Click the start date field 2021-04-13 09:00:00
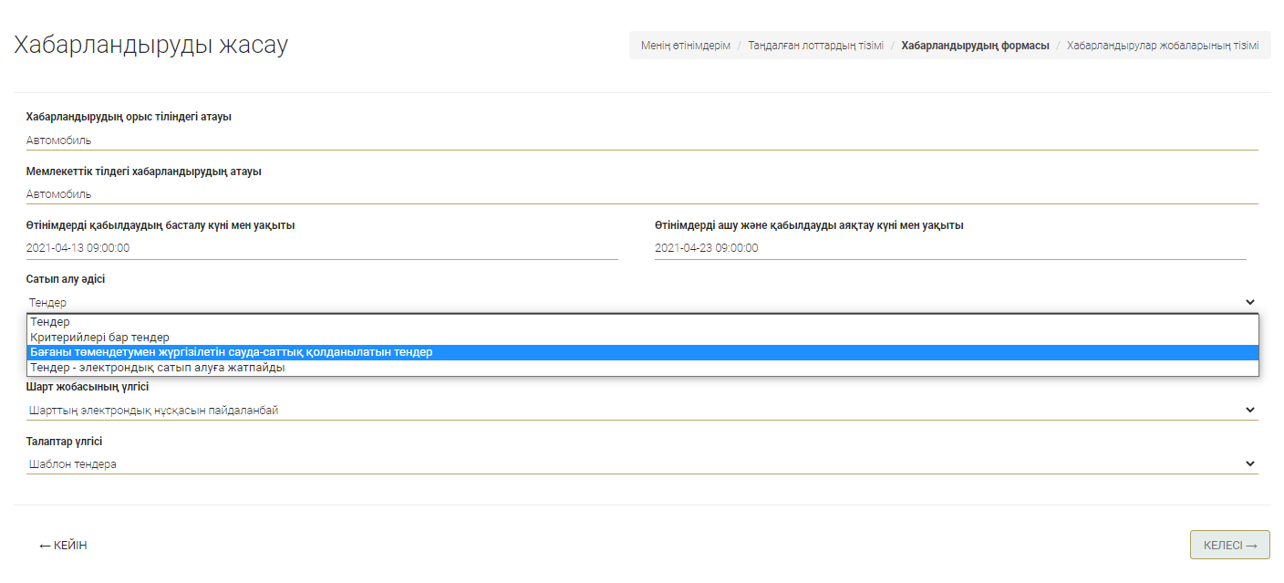Viewport: 1284px width, 583px height. 321,248
